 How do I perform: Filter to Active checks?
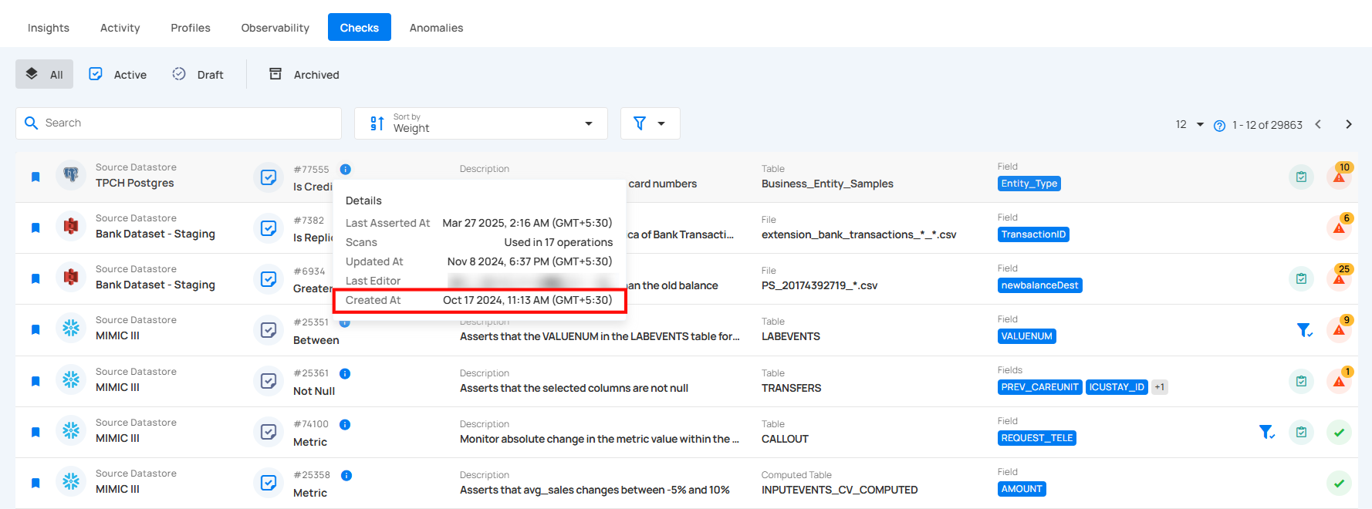[118, 74]
